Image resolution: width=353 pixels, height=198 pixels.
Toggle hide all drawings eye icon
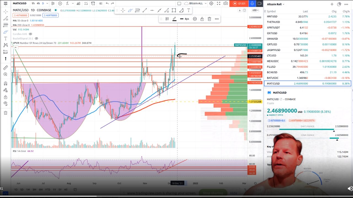[x=6, y=103]
